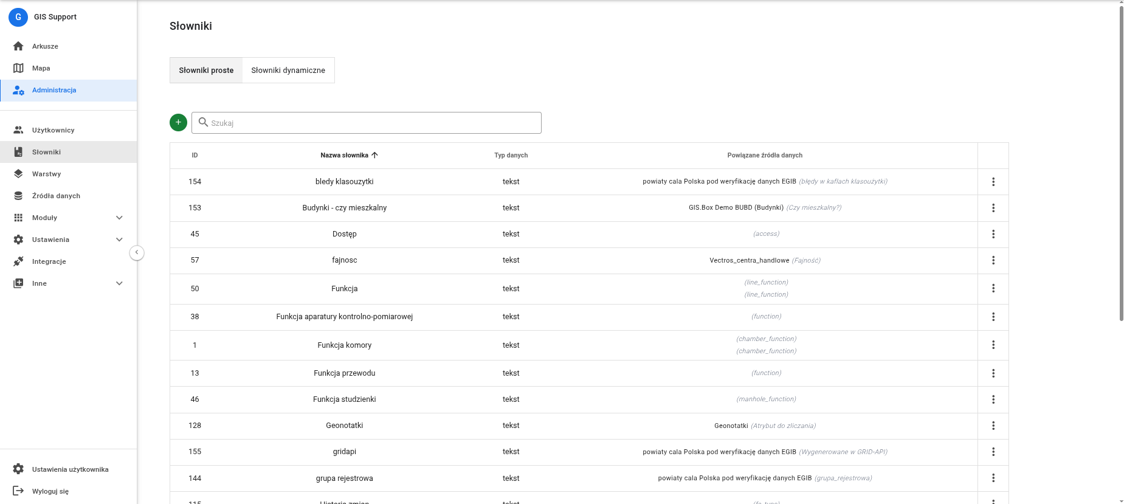Open row menu for bledy klasouzytki
Image resolution: width=1124 pixels, height=504 pixels.
993,182
